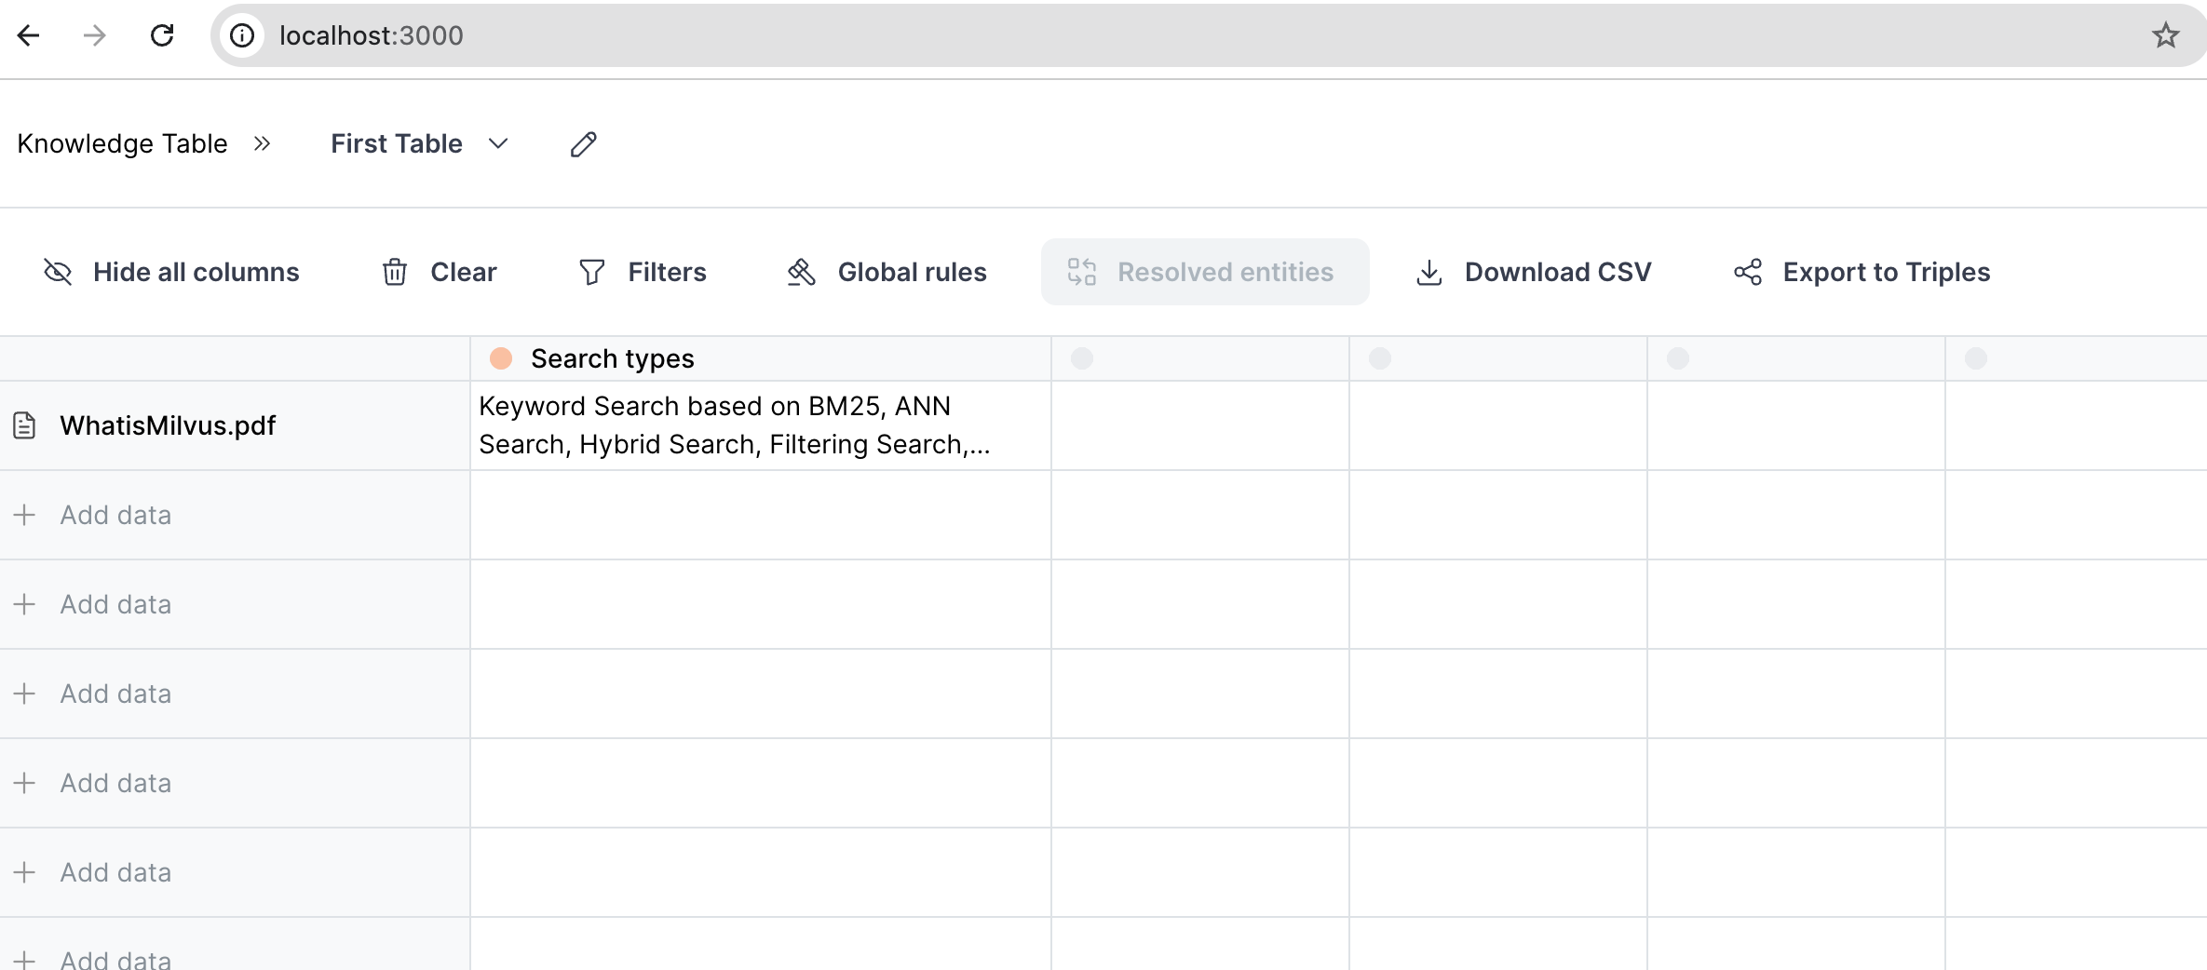This screenshot has height=970, width=2207.
Task: Click the double chevron beside Knowledge Table
Action: [x=262, y=143]
